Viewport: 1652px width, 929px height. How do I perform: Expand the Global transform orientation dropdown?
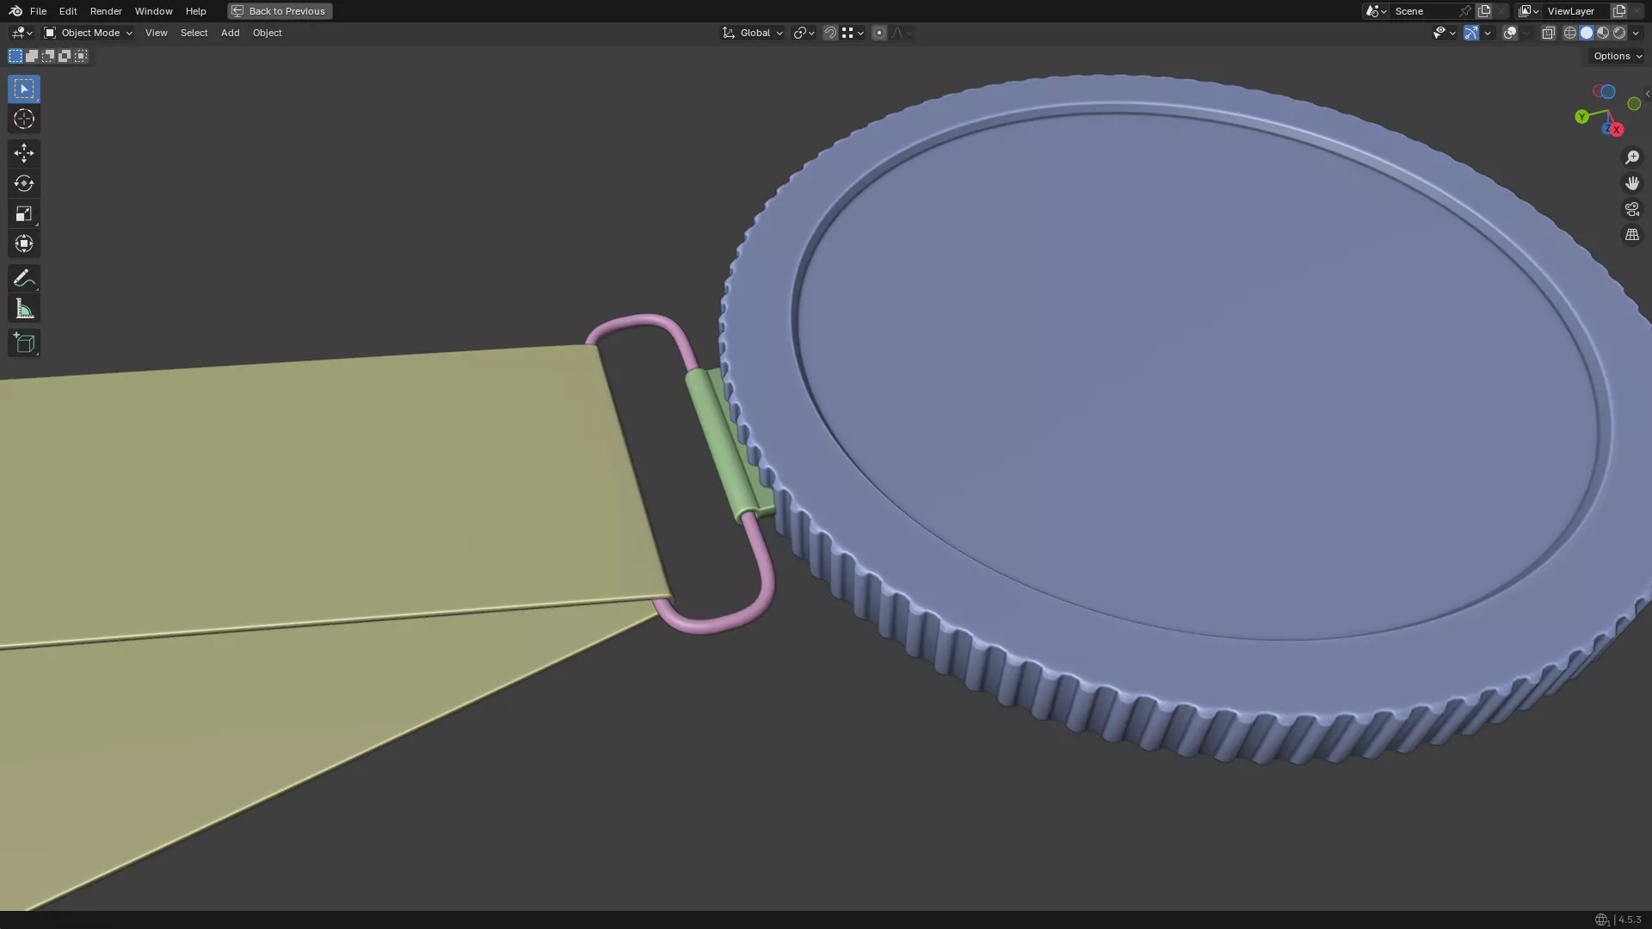(x=753, y=33)
